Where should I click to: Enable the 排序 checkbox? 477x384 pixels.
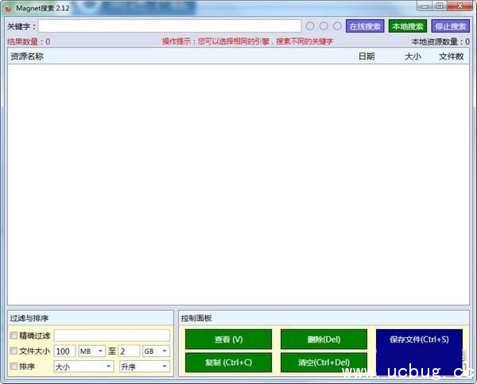point(14,367)
